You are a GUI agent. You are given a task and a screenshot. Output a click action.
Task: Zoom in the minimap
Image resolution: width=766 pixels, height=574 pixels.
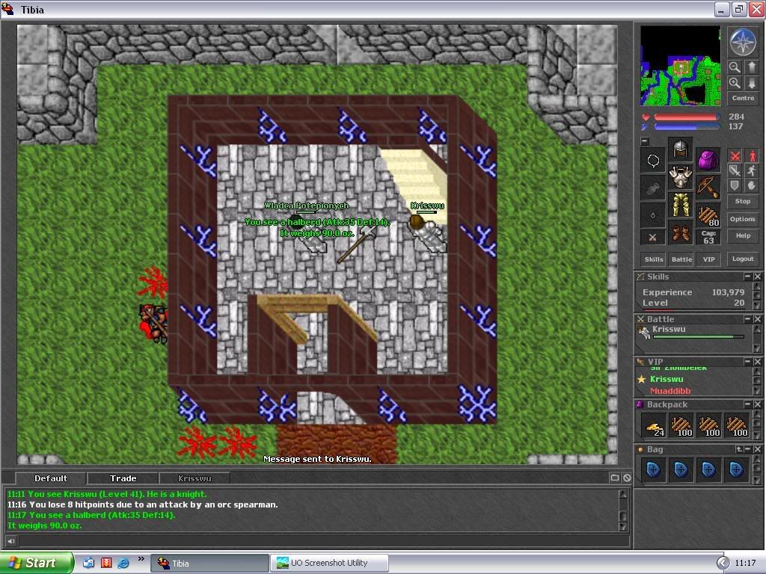[x=735, y=83]
